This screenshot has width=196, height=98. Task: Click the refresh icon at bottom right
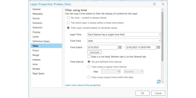pyautogui.click(x=159, y=82)
